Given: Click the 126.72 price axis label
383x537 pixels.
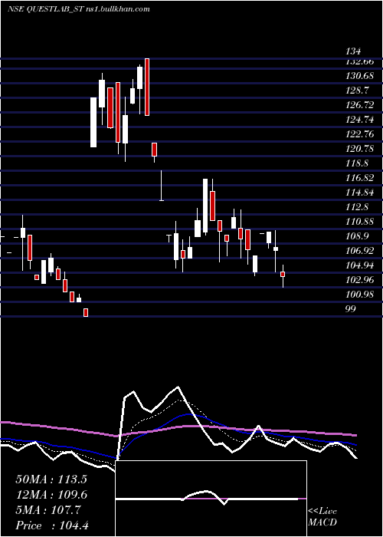Looking at the screenshot, I should coord(360,105).
